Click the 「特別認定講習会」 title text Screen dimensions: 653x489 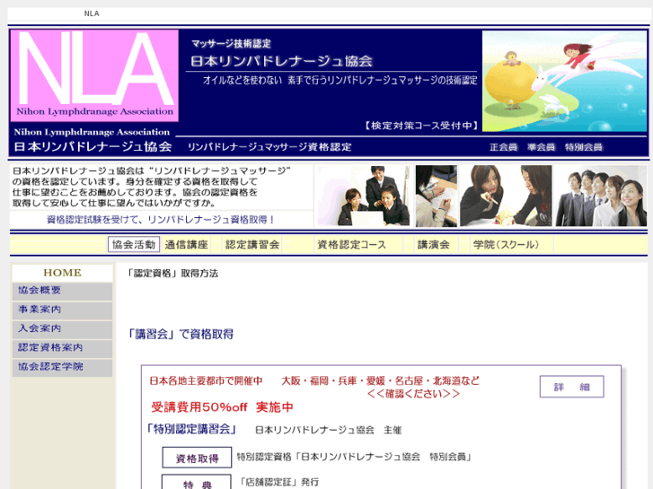point(191,429)
